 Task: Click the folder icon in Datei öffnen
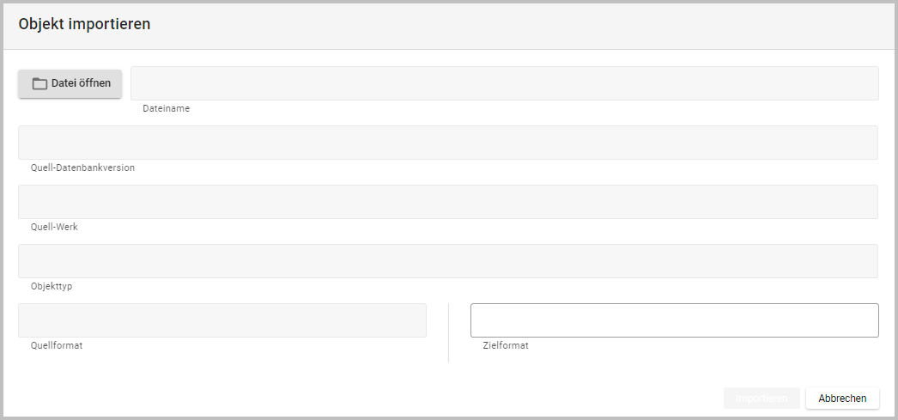tap(39, 84)
